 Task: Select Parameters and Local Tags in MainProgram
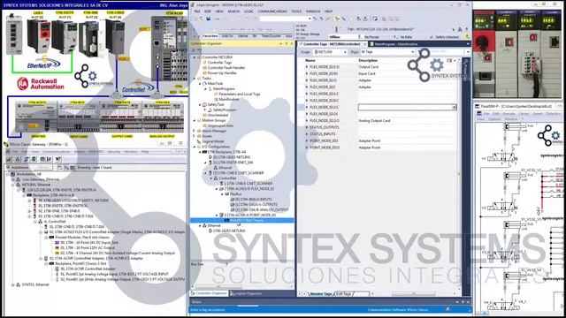pos(240,95)
